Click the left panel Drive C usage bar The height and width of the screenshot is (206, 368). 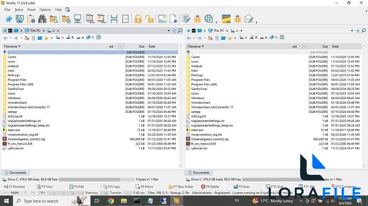(x=97, y=179)
